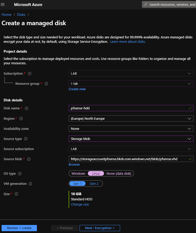
Task: Click the Region info icon
Action: [x=21, y=118]
